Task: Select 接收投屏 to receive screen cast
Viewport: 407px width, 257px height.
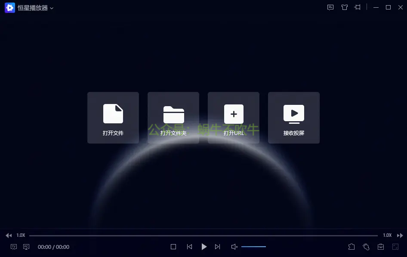Action: pos(294,117)
